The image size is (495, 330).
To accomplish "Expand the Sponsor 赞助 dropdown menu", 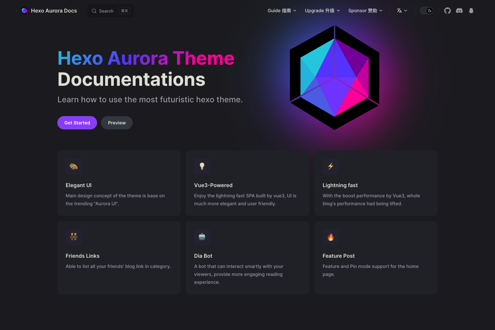I will point(365,11).
